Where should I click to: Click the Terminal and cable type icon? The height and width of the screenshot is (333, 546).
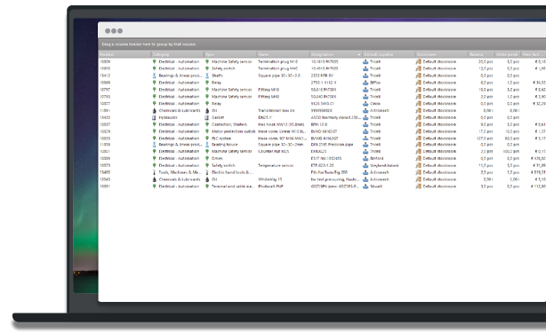207,186
